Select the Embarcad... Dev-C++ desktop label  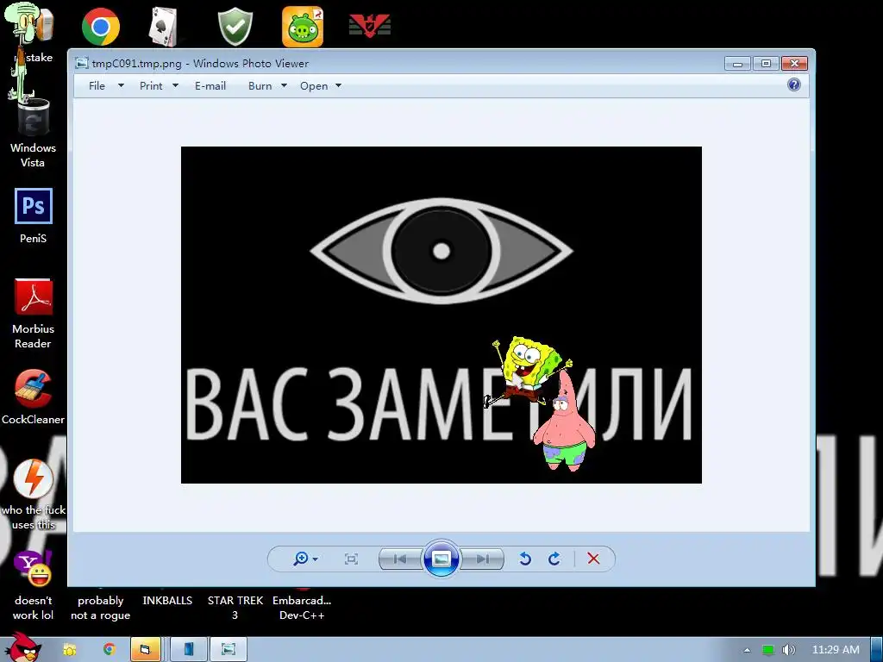click(302, 608)
